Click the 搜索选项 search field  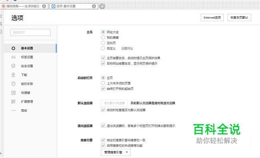click(x=30, y=32)
